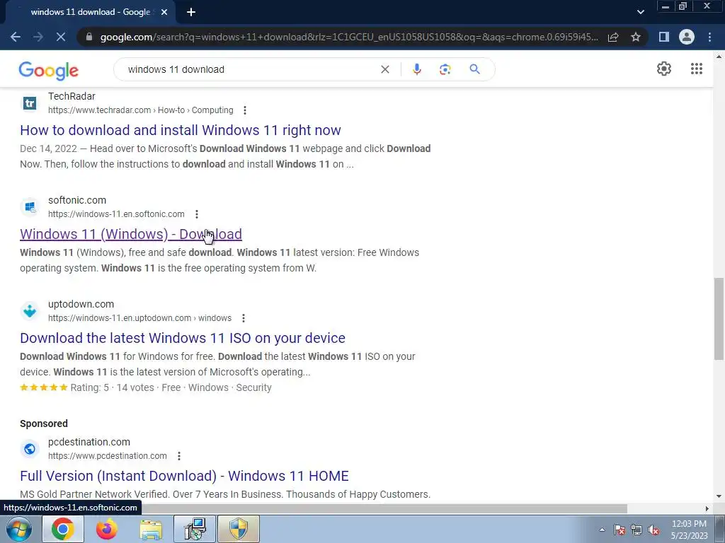Screen dimensions: 725x543
Task: Open the 'Windows 11 (Windows) - Download' link
Action: click(x=131, y=234)
